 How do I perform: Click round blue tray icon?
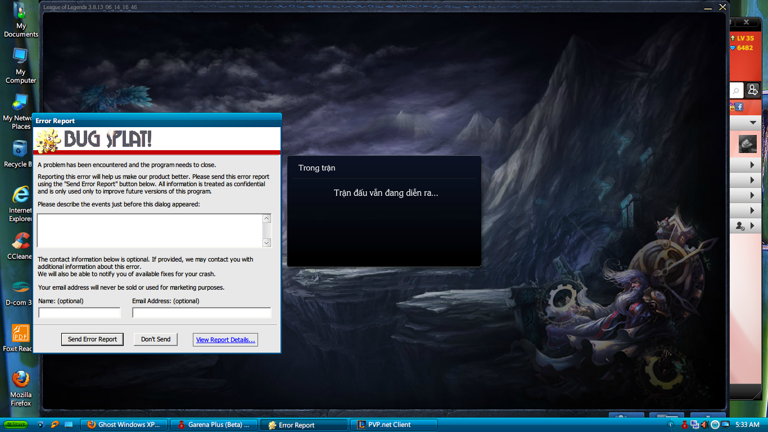[715, 425]
